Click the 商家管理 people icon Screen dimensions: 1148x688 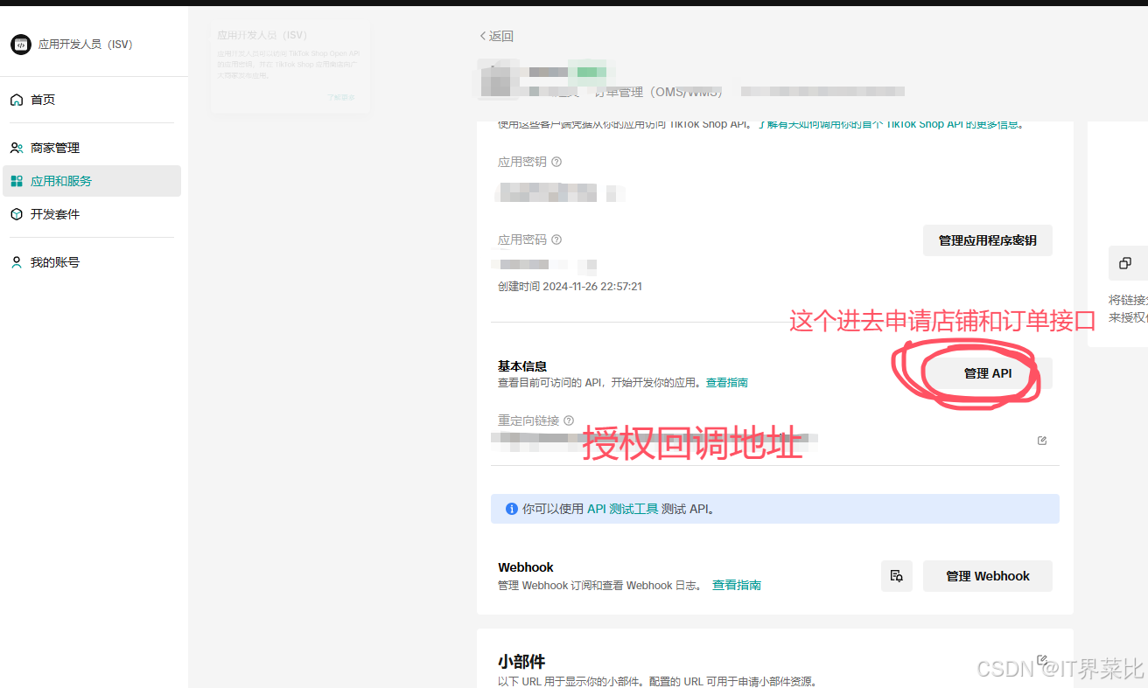coord(17,148)
